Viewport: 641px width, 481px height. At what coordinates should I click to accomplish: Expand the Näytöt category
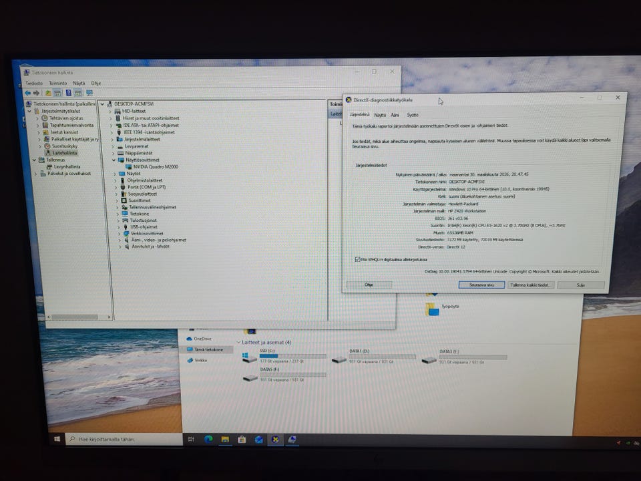tap(115, 174)
